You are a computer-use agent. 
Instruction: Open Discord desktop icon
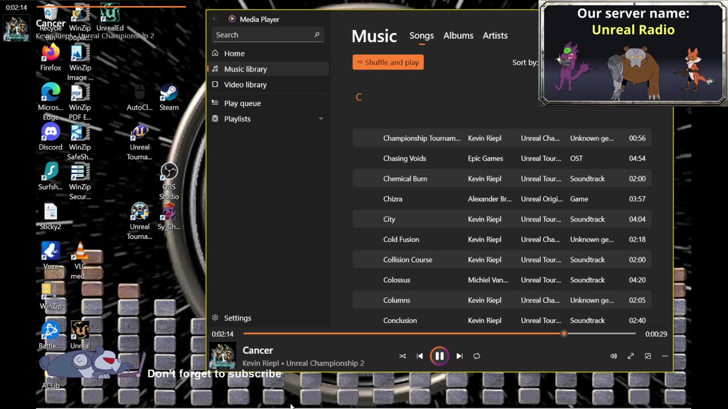51,137
